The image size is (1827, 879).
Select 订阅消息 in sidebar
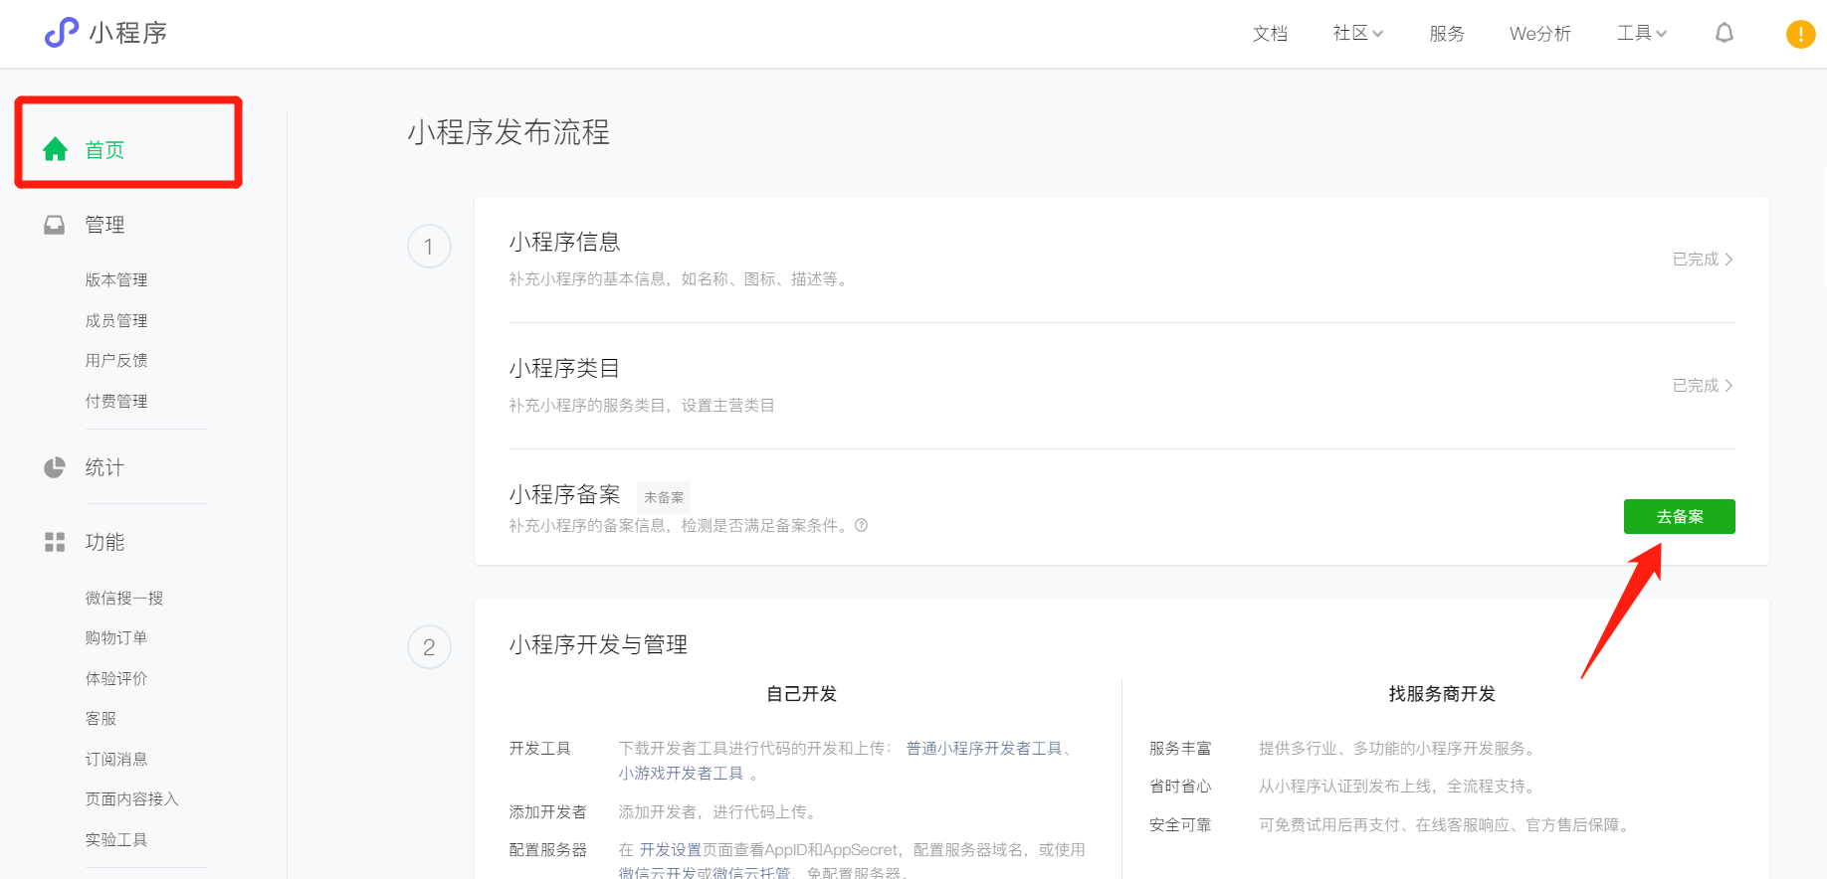point(116,759)
